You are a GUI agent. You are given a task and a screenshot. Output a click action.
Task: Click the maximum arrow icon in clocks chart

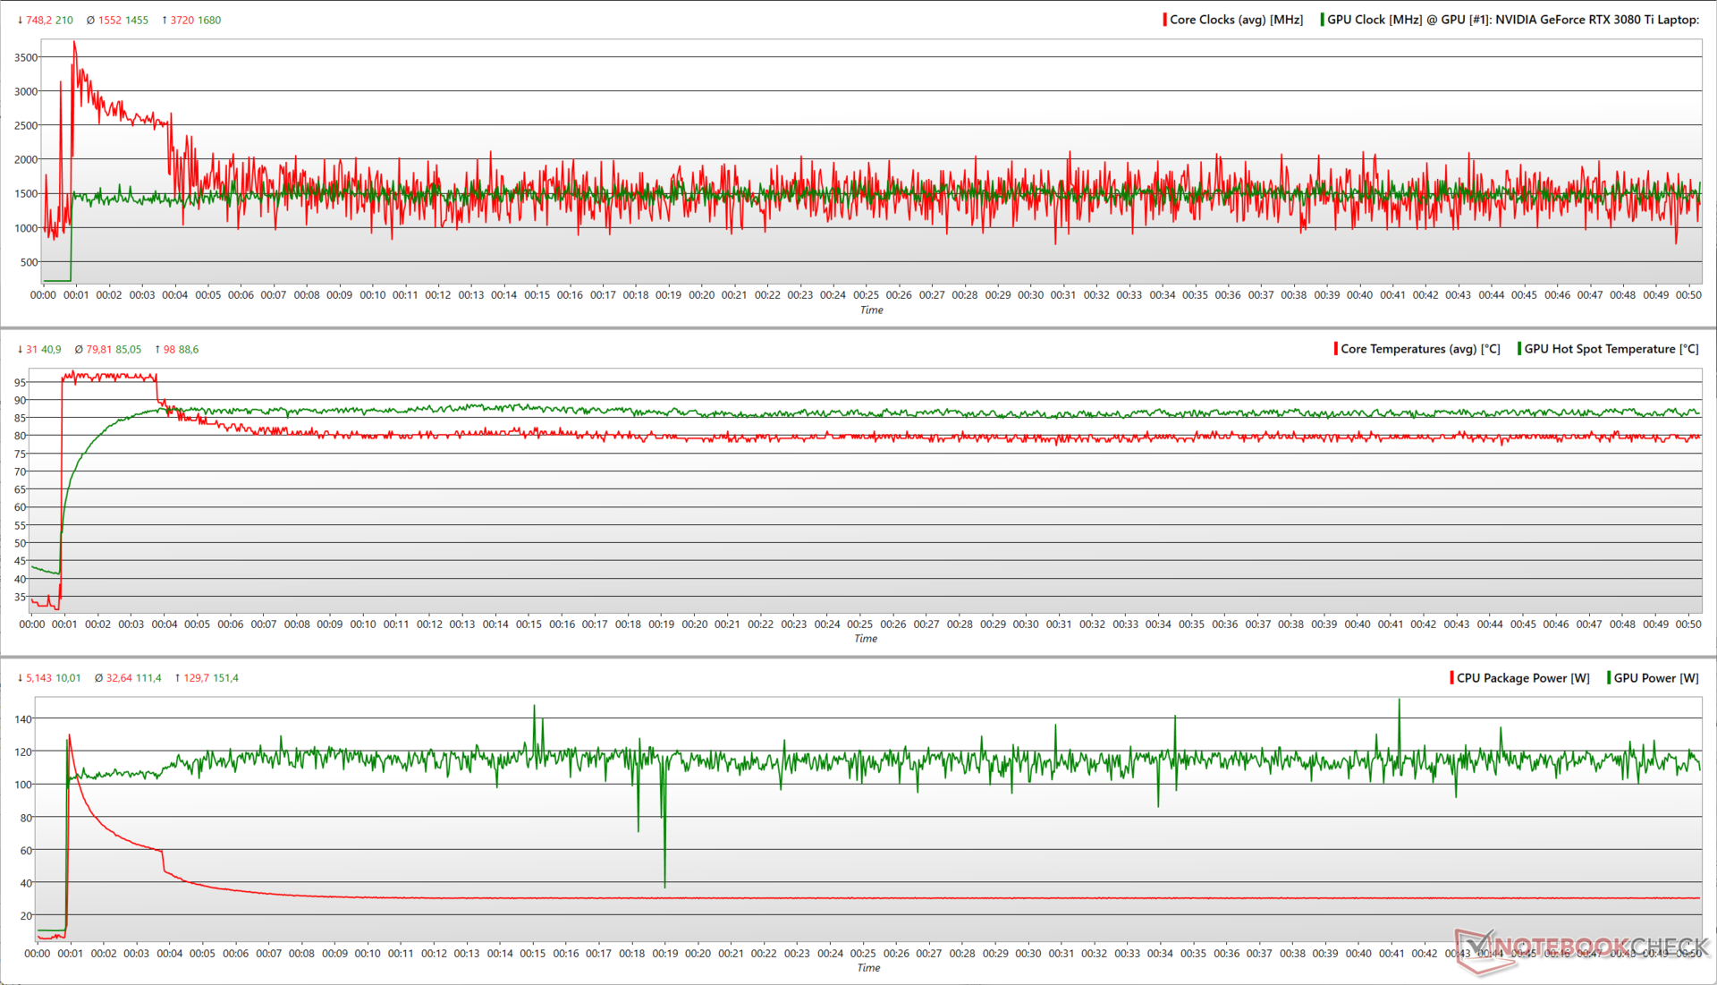[x=165, y=20]
